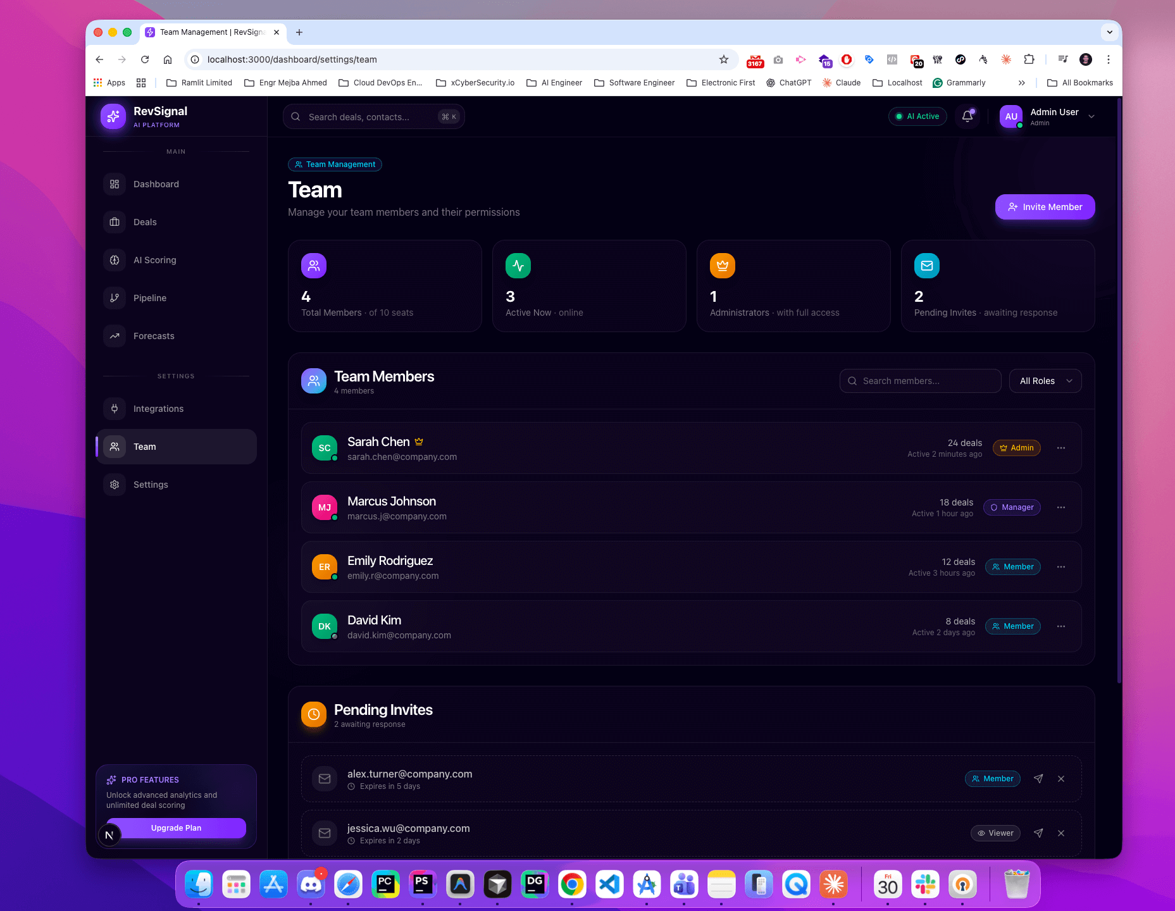Go to Integrations settings
The image size is (1175, 911).
click(x=157, y=409)
